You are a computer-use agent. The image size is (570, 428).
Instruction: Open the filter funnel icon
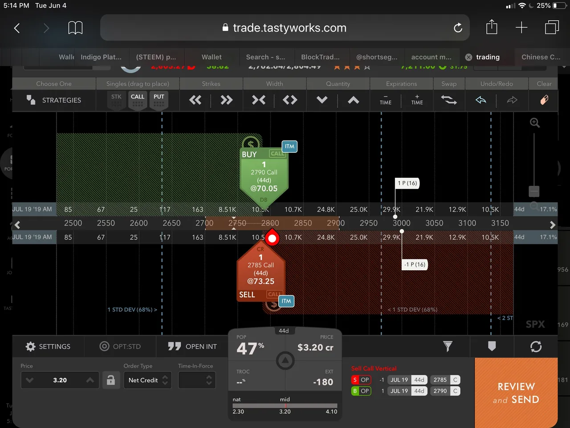tap(448, 346)
